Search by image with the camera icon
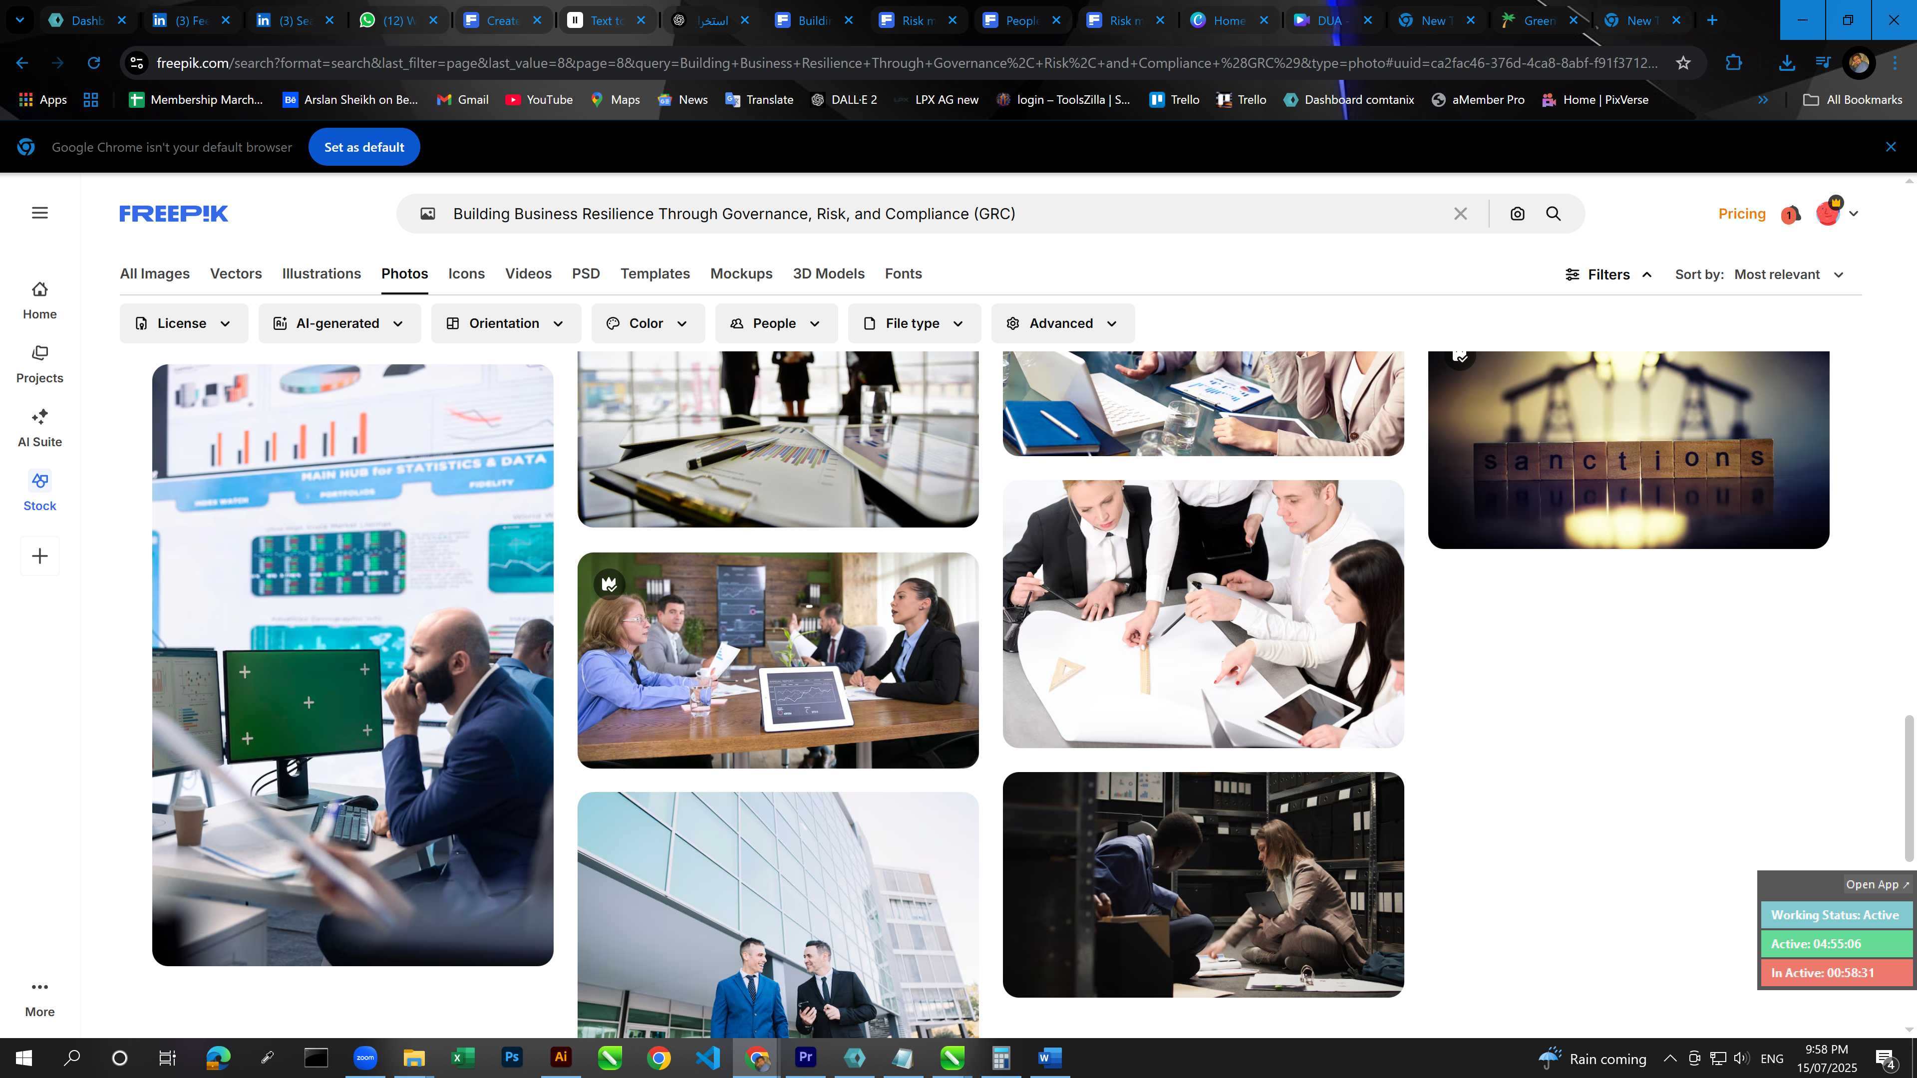The width and height of the screenshot is (1917, 1078). pos(1518,214)
